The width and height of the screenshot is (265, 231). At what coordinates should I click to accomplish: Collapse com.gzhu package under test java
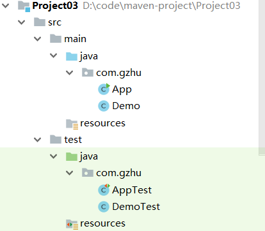[x=70, y=173]
